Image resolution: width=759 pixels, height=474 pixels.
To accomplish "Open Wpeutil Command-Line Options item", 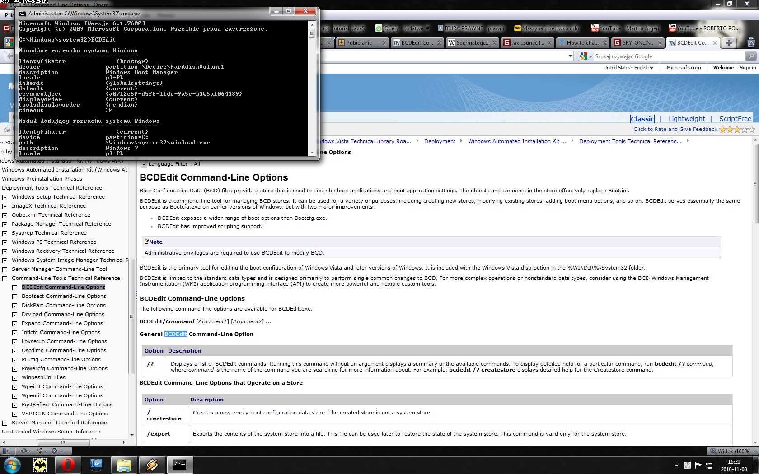I will point(62,396).
